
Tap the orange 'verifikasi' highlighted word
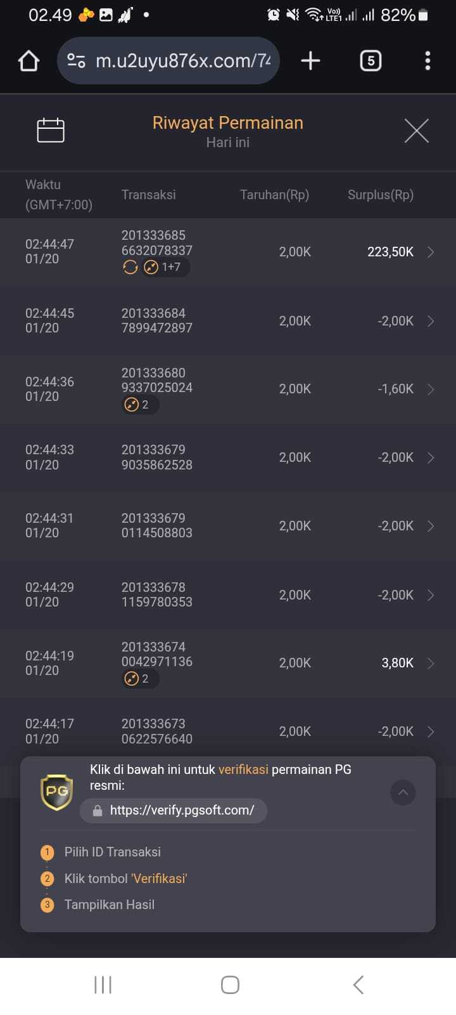243,769
